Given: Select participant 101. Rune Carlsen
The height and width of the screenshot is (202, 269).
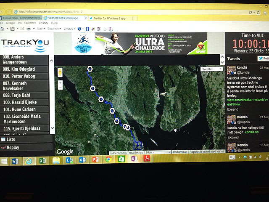Looking at the screenshot, I should (25, 109).
